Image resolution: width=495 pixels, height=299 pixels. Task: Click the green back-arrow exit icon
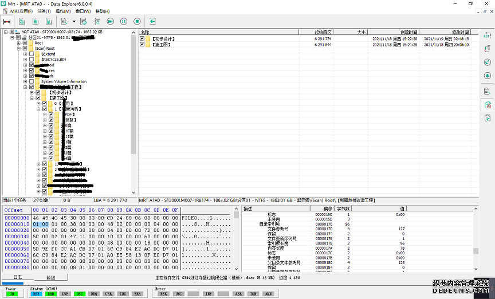tap(152, 21)
